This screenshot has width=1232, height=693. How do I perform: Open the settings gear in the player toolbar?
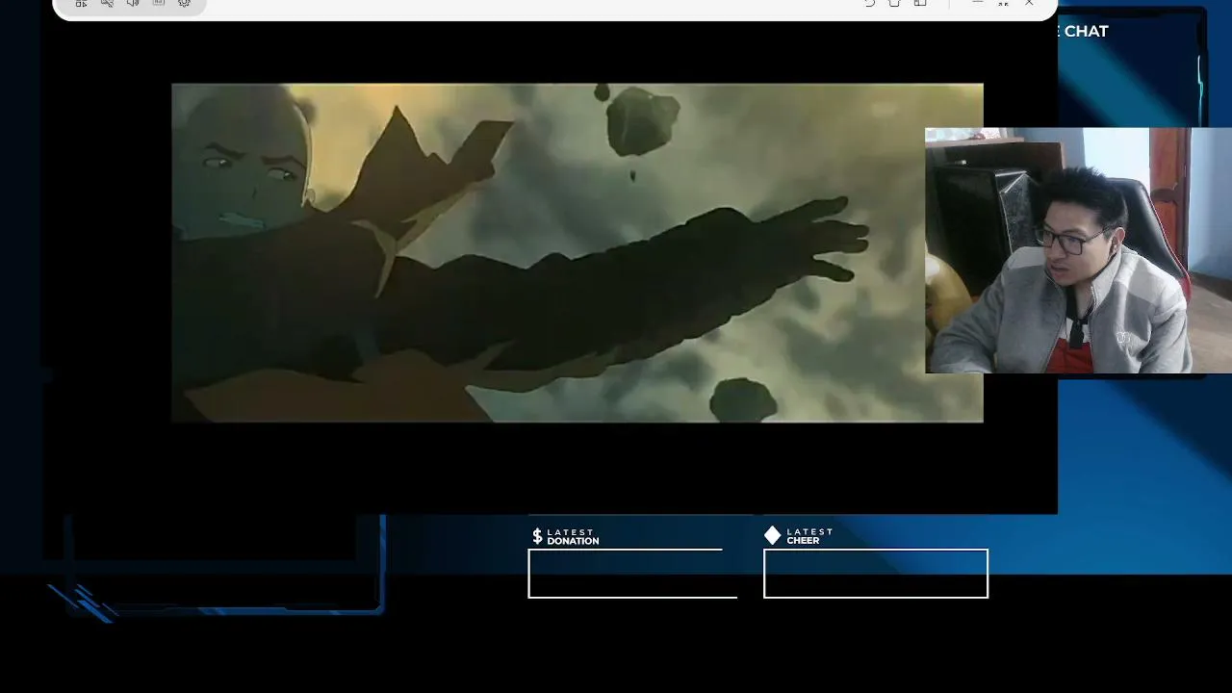[184, 4]
